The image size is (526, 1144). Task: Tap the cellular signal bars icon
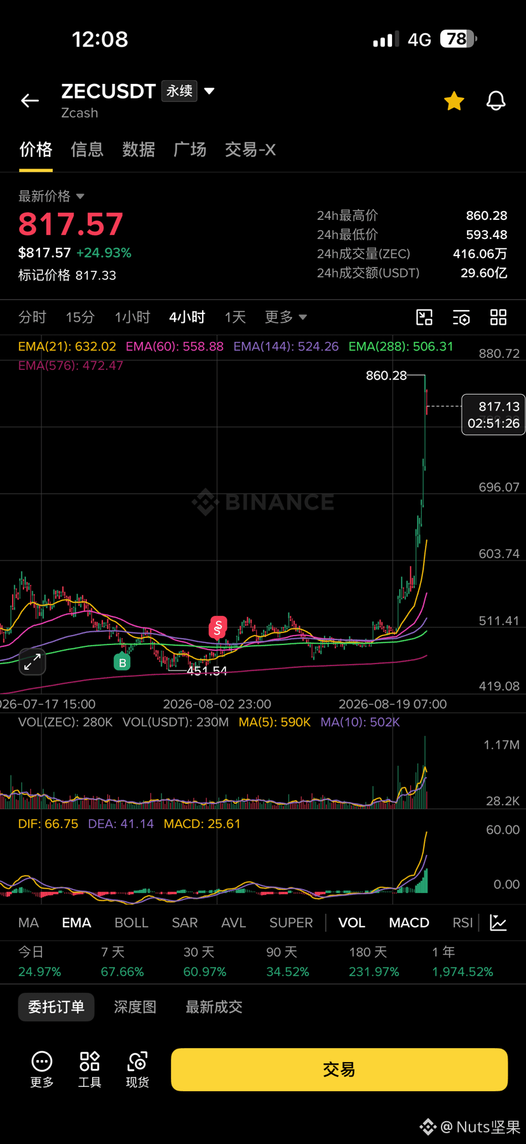click(386, 39)
